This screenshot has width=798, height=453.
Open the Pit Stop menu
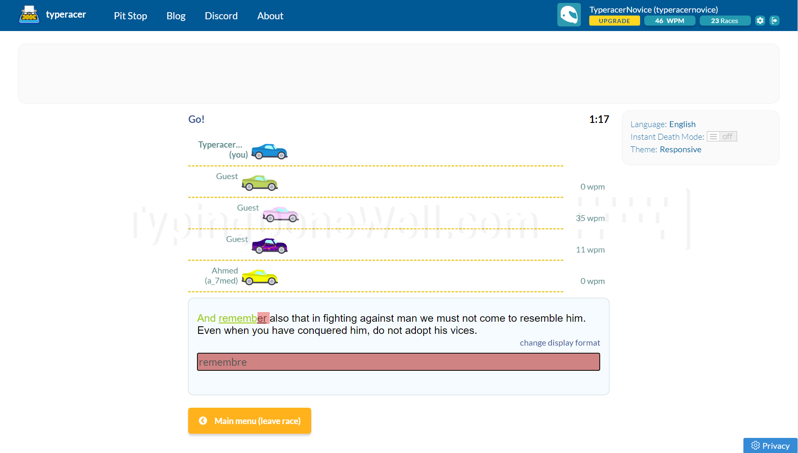130,16
